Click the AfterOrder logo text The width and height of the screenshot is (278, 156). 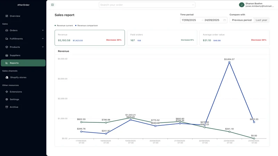[23, 5]
